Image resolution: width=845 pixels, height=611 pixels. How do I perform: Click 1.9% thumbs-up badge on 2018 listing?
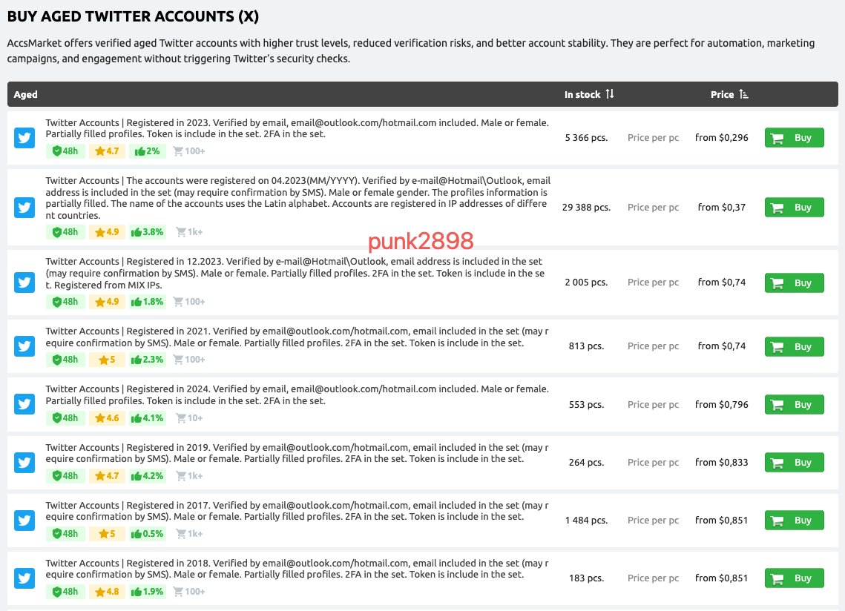(x=147, y=592)
